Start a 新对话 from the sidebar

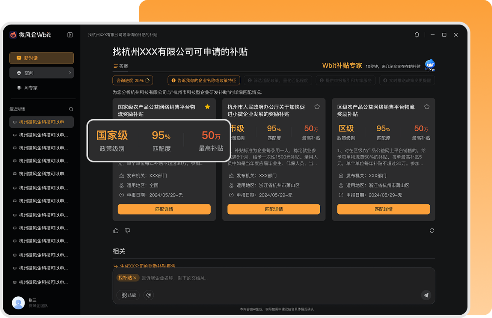point(41,58)
